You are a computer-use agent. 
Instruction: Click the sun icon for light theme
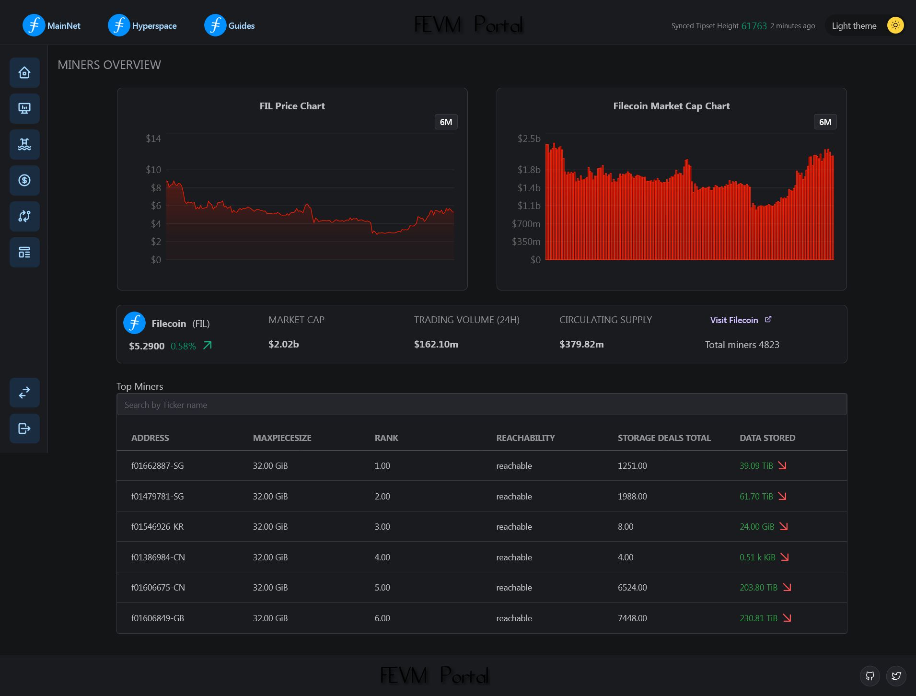tap(895, 25)
